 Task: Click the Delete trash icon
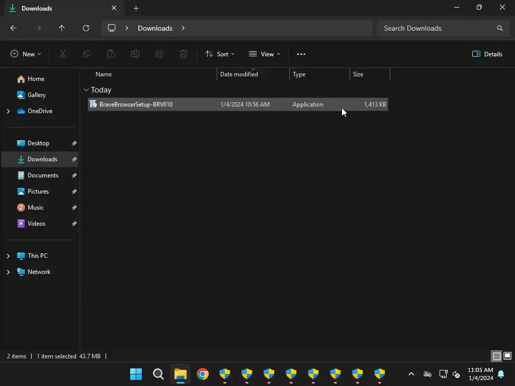184,54
